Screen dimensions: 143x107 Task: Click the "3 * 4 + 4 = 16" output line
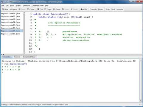(11, 67)
